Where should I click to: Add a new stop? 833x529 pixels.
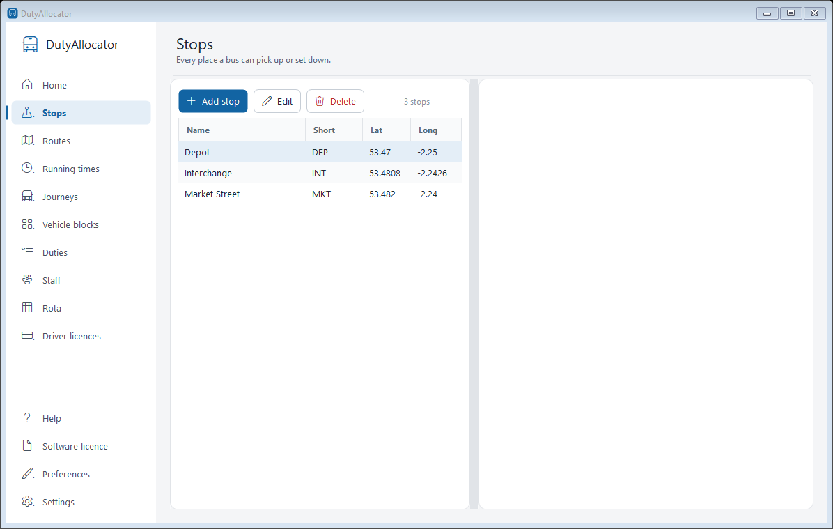[213, 101]
